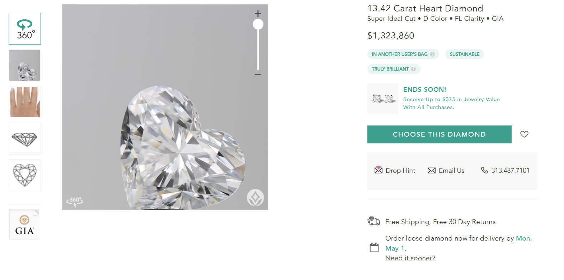Click info icon beside Truly Brilliant
564x280 pixels.
click(x=413, y=69)
